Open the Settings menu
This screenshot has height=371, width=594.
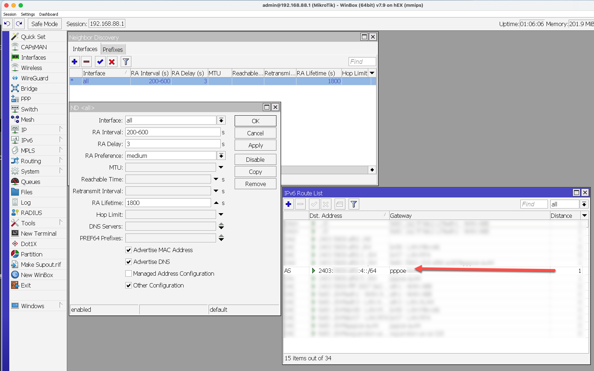(28, 14)
